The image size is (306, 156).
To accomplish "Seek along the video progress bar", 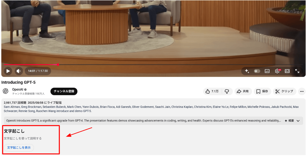I will tap(153, 65).
